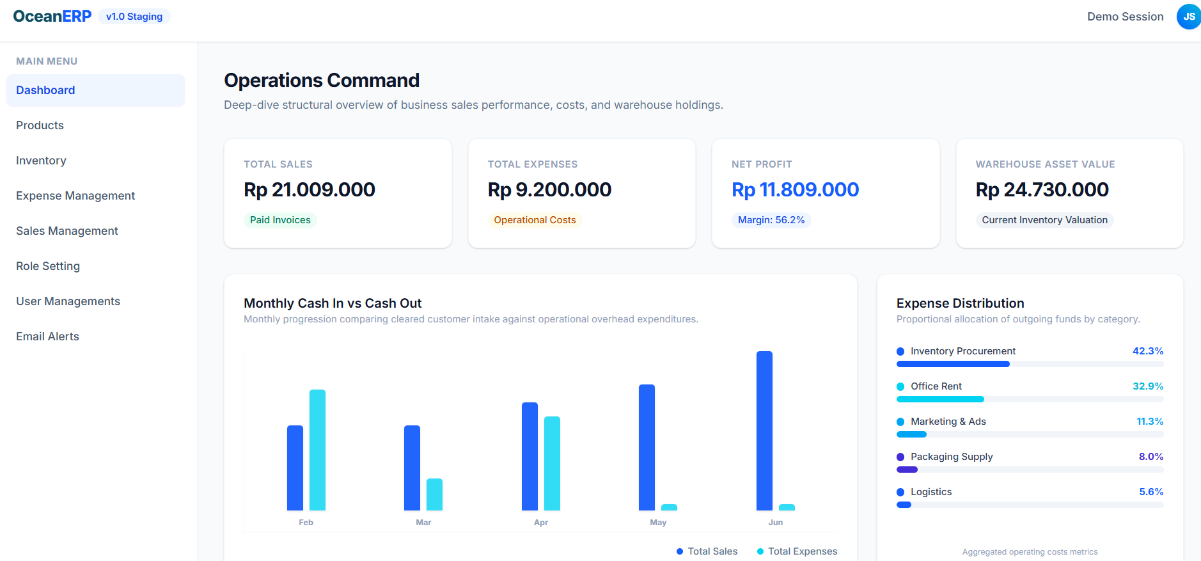Click the Jun axis label

776,523
